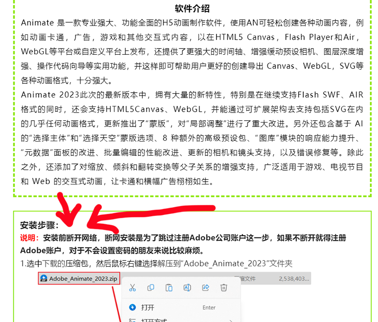
Task: Click the step 1 instruction about 选中下载的压缩包
Action: point(156,263)
